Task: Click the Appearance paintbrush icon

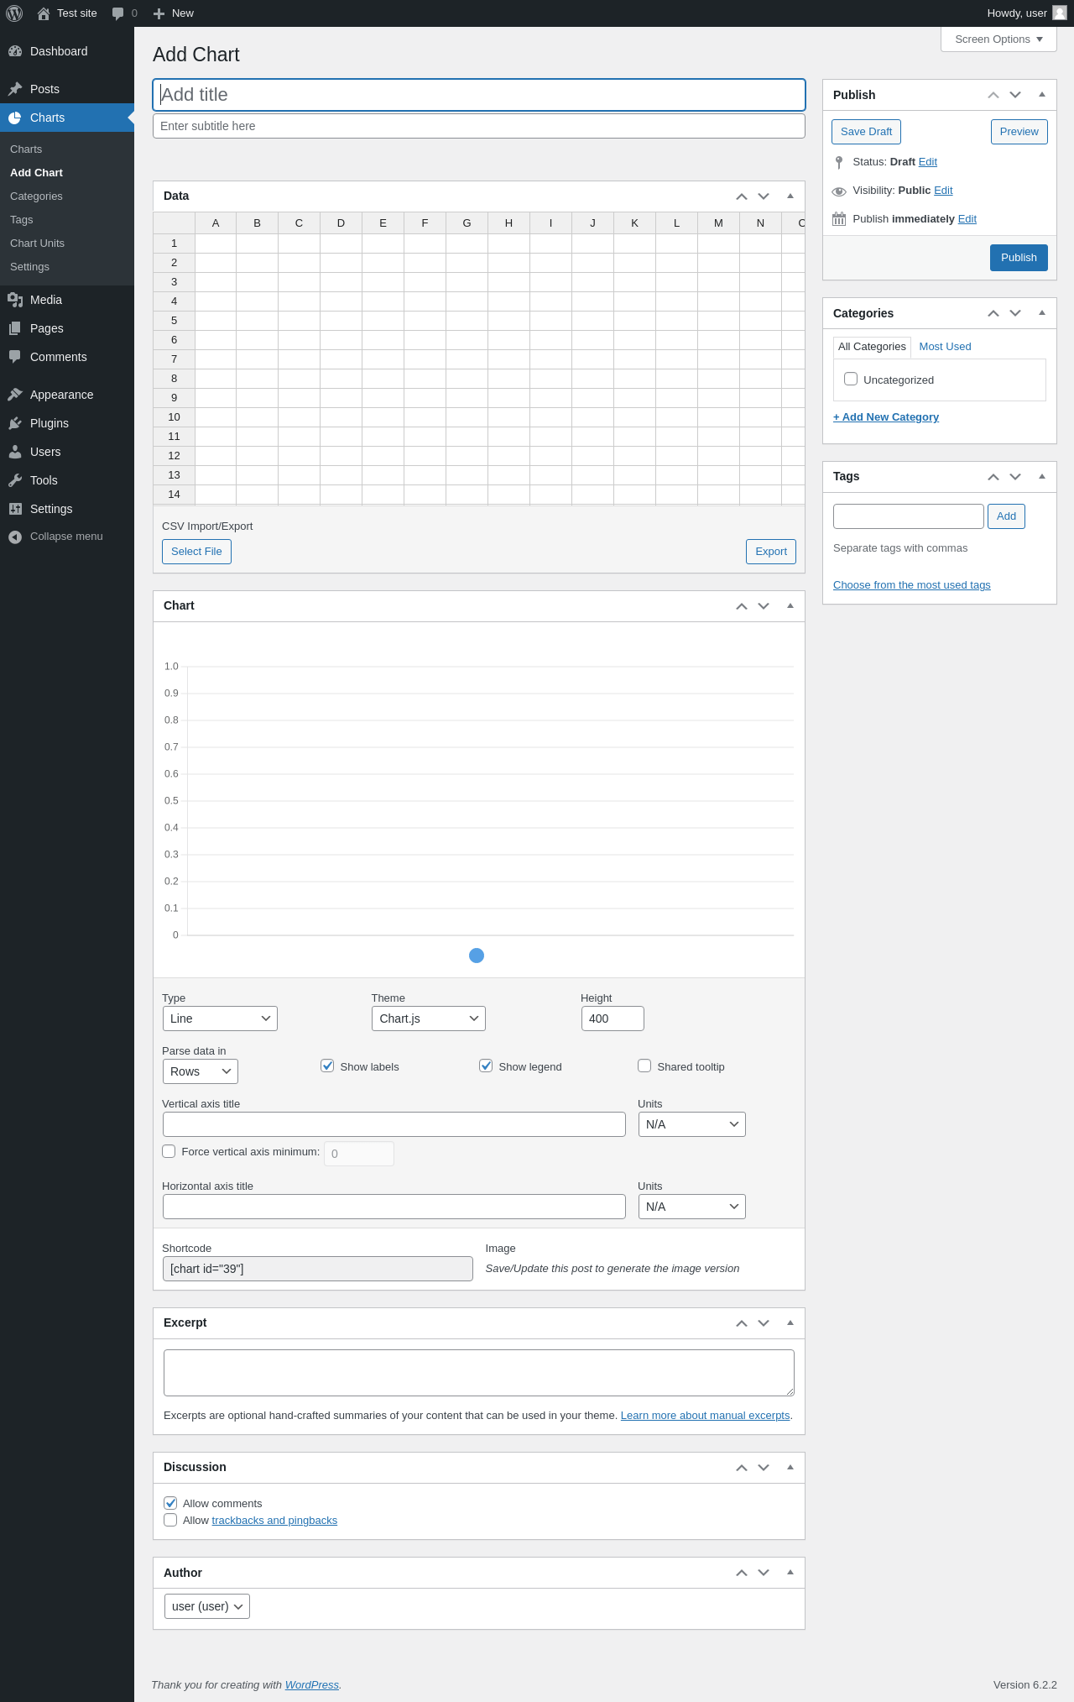Action: click(x=15, y=395)
